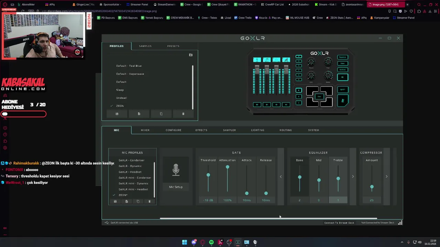The width and height of the screenshot is (440, 247).
Task: Switch to the Presets tab
Action: click(x=173, y=46)
